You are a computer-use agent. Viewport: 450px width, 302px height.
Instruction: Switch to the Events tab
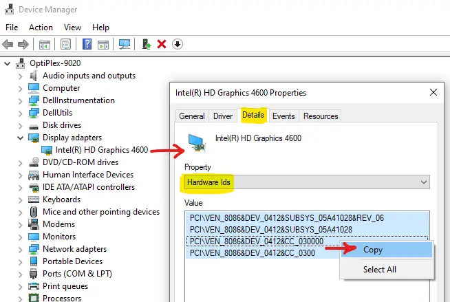tap(283, 116)
